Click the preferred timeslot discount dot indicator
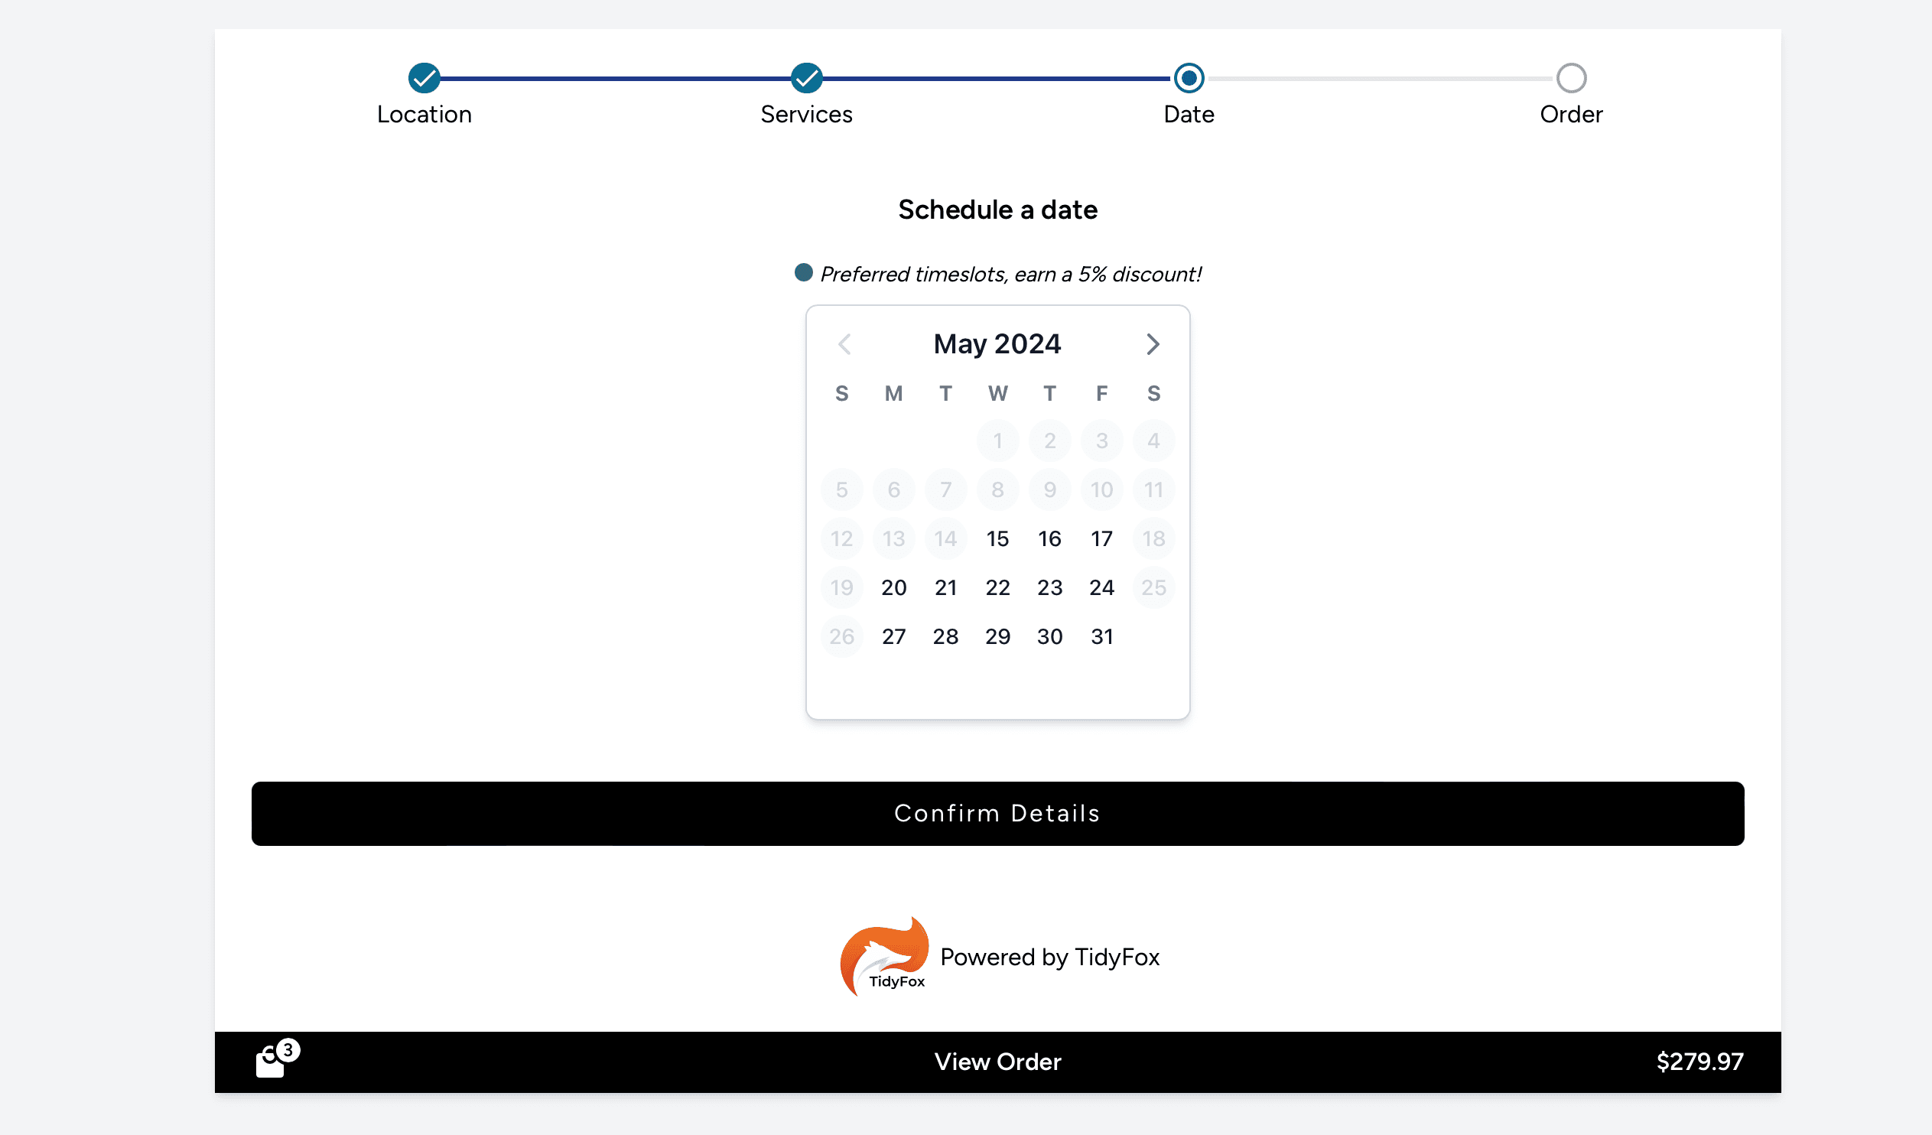This screenshot has width=1932, height=1135. tap(802, 272)
